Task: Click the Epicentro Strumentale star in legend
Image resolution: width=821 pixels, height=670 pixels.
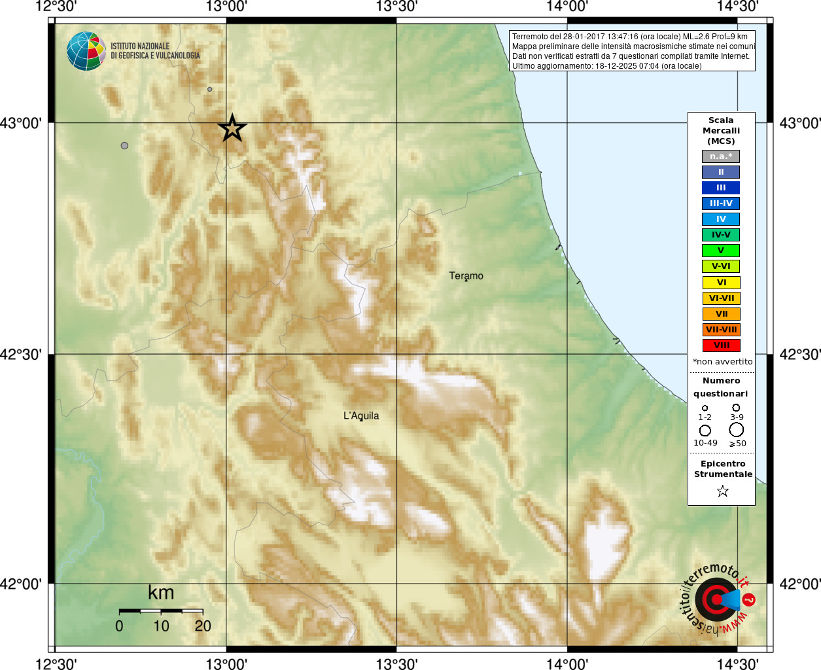Action: pyautogui.click(x=722, y=491)
